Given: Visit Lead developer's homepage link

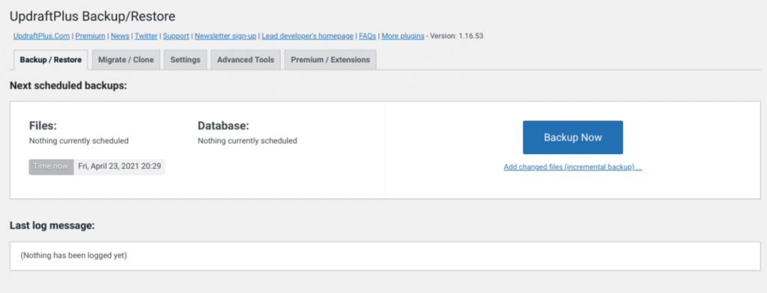Looking at the screenshot, I should pyautogui.click(x=308, y=36).
